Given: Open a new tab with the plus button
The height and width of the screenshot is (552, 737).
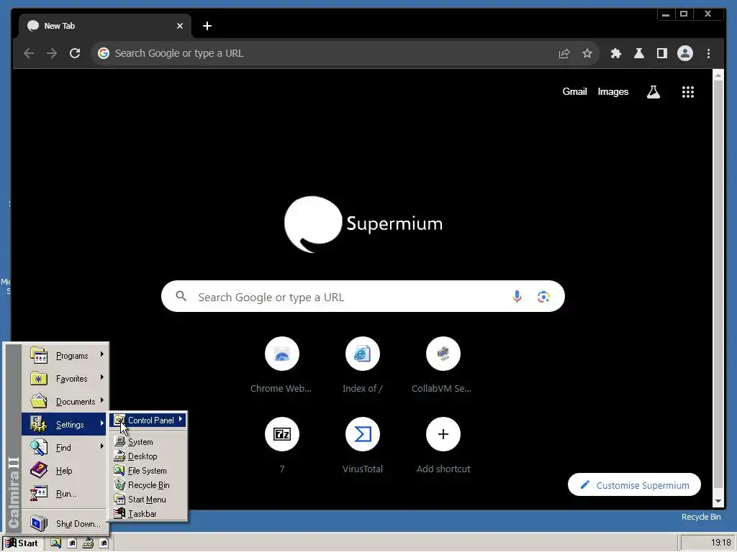Looking at the screenshot, I should [207, 26].
